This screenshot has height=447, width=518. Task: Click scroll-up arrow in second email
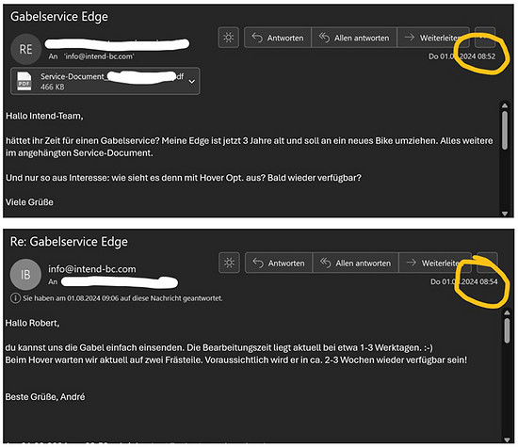click(x=507, y=312)
